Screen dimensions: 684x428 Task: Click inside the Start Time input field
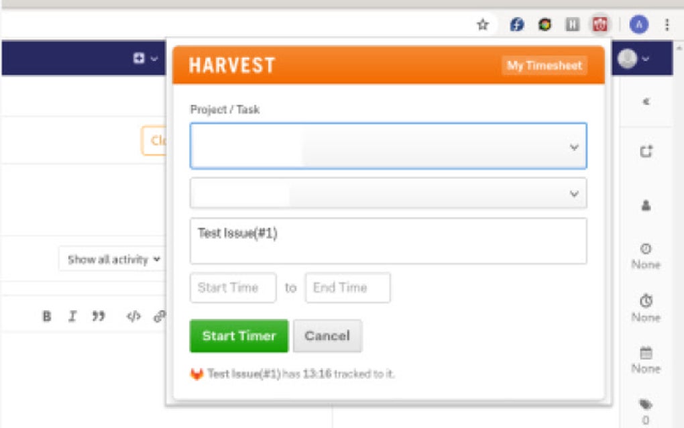[233, 288]
